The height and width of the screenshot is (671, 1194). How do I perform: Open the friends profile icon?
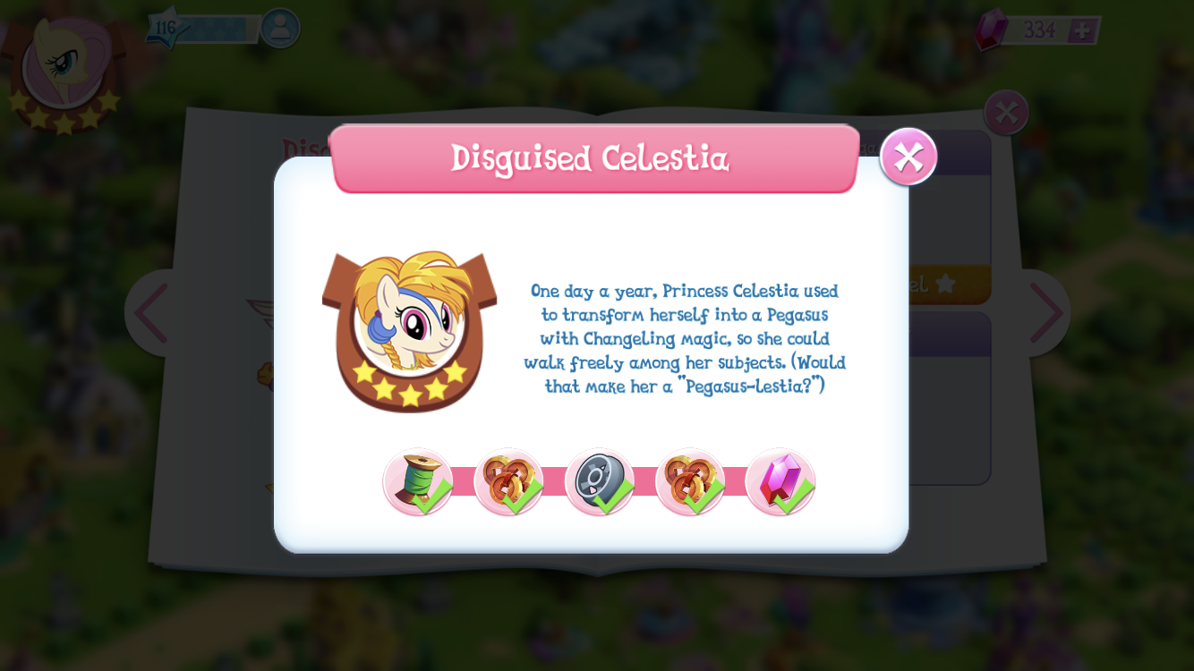[x=280, y=29]
